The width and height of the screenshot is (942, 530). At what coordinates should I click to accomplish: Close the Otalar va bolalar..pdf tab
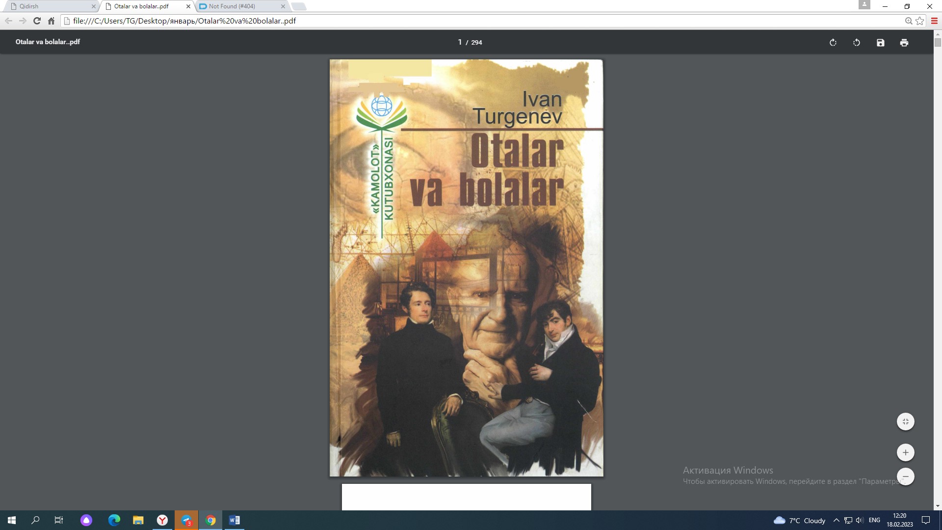[188, 6]
